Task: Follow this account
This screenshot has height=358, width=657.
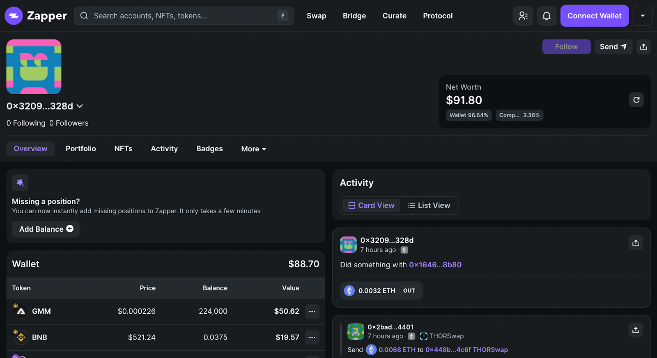Action: [x=566, y=47]
